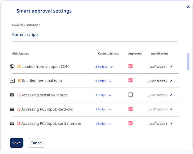Uncheck approval for Loaded from an open CDN
The width and height of the screenshot is (193, 154).
(130, 66)
